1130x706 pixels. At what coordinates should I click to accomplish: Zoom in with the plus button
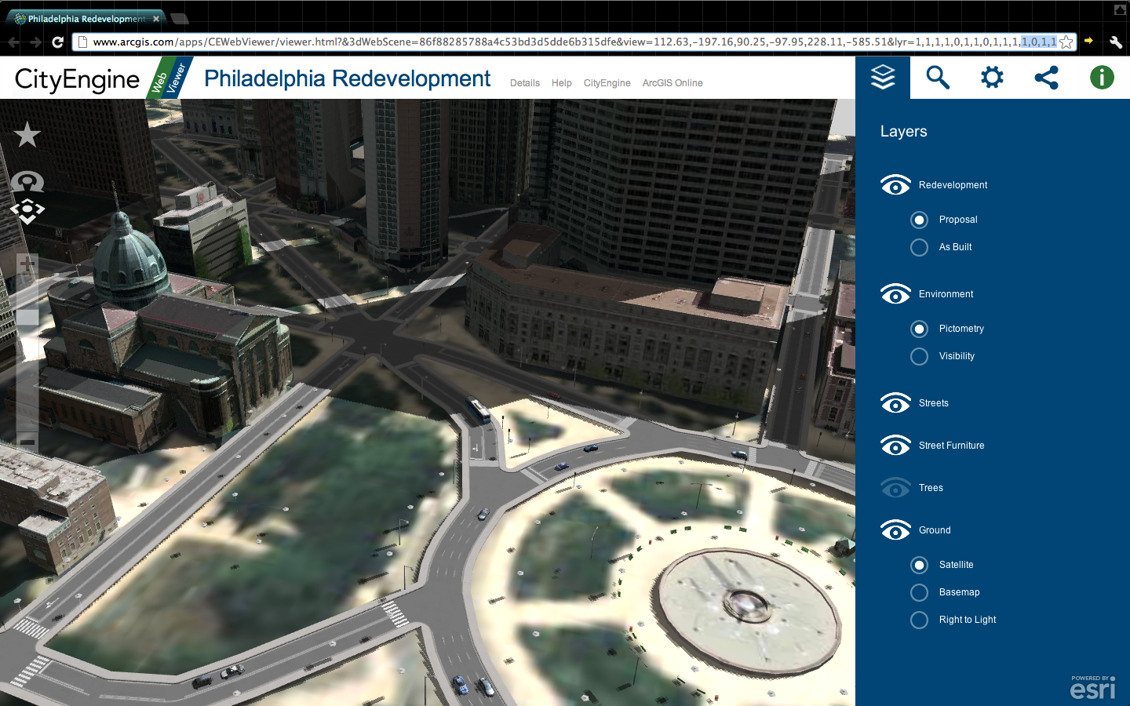coord(27,265)
